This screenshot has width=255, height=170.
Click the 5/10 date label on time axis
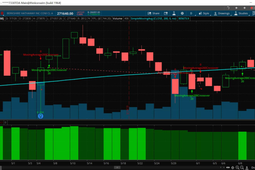coord(73,163)
